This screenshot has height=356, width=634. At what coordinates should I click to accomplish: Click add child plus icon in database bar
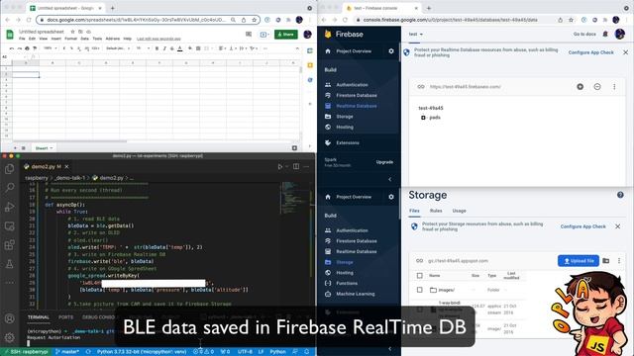click(580, 87)
